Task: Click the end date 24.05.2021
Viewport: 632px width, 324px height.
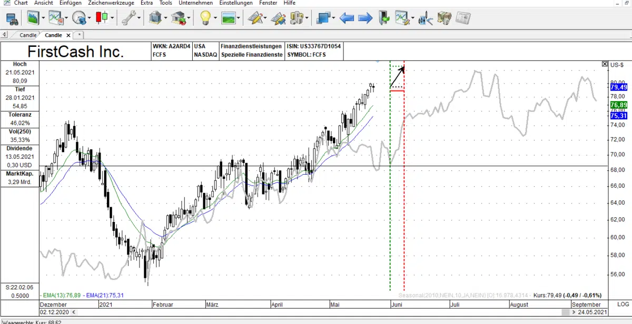Action: pyautogui.click(x=592, y=312)
